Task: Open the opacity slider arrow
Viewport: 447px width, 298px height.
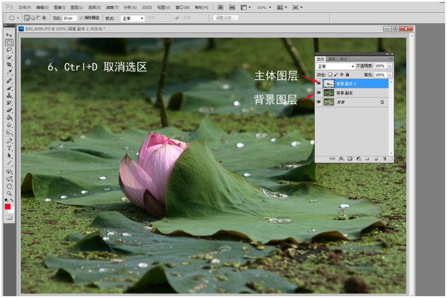Action: 389,66
